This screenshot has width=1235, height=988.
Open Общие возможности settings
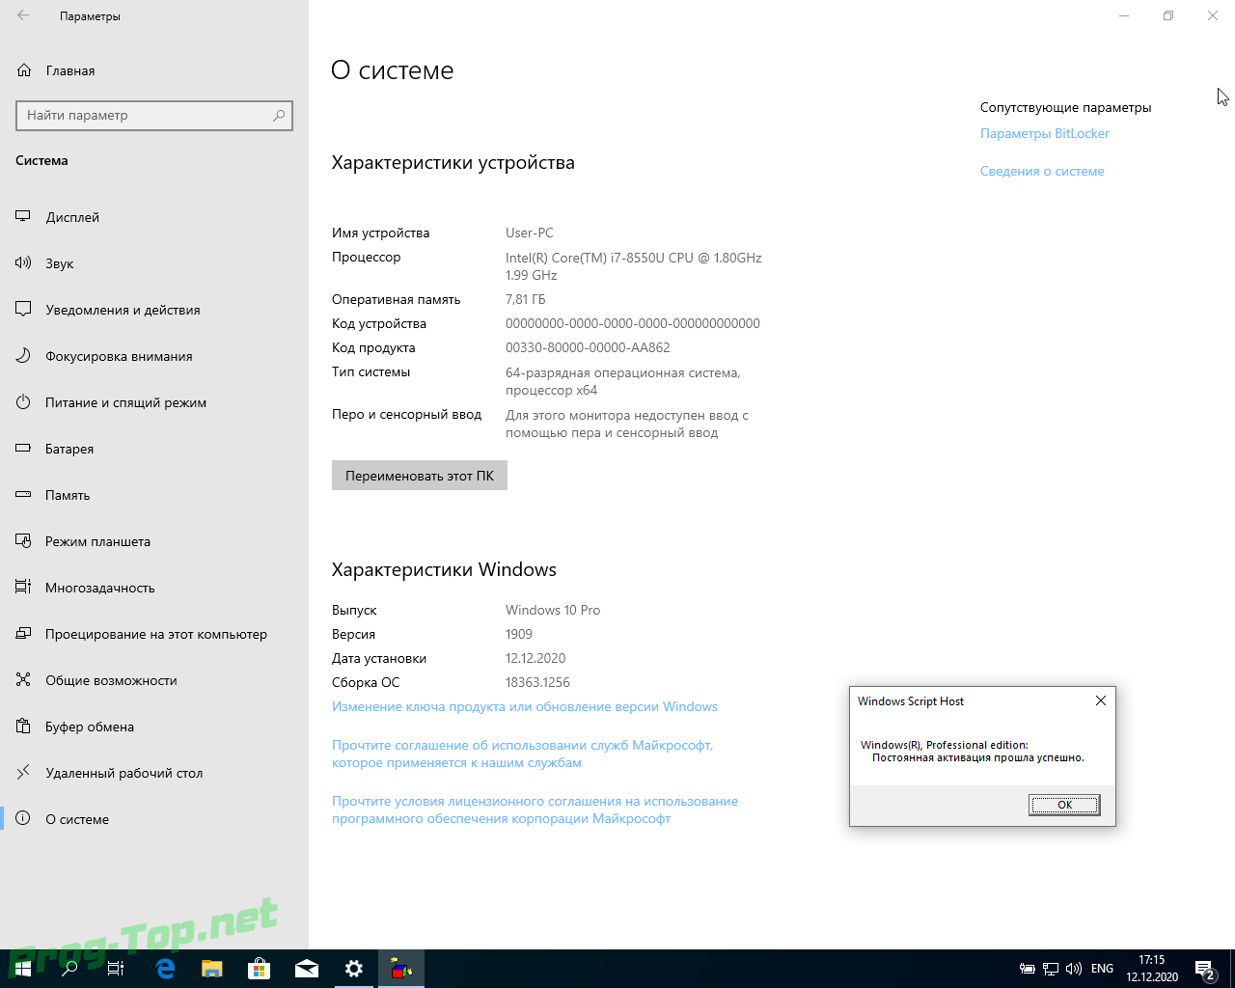(154, 680)
